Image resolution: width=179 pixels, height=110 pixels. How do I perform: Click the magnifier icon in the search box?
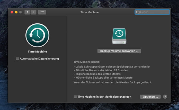(x=138, y=12)
